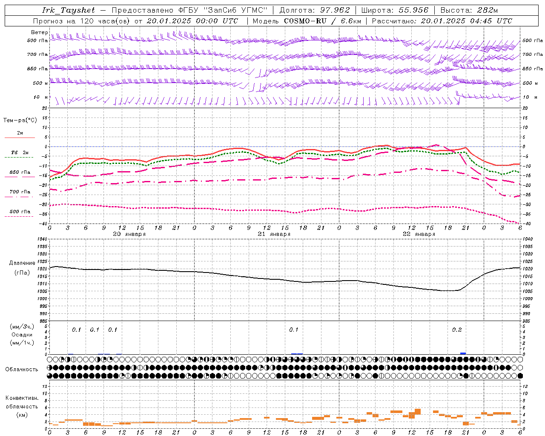Image resolution: width=545 pixels, height=436 pixels.
Task: Click the left 500 м wind level label
Action: tap(40, 83)
